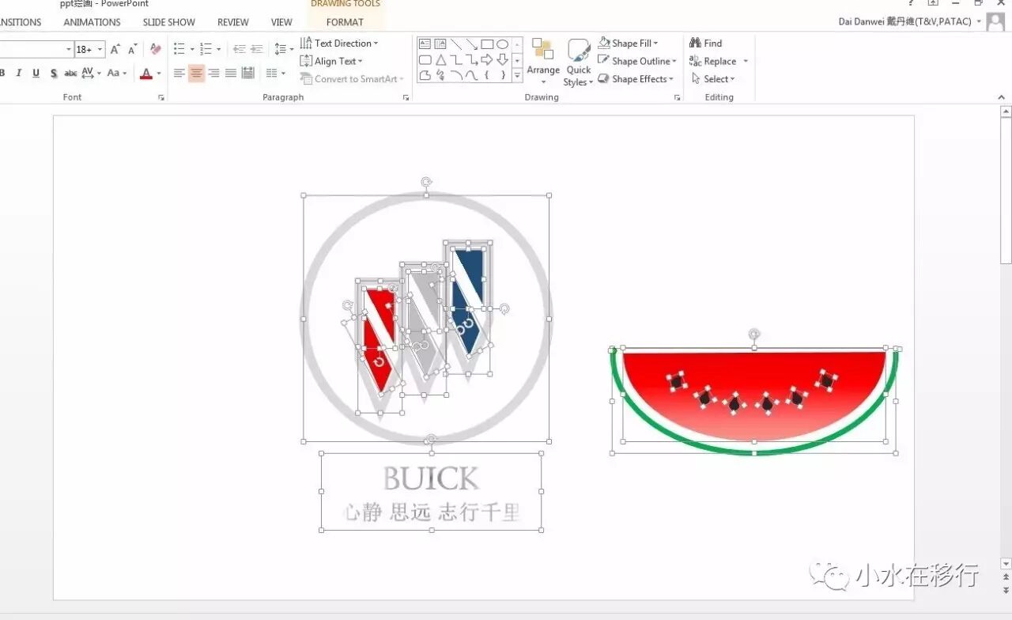Open the Shape Outline dropdown

tap(637, 61)
